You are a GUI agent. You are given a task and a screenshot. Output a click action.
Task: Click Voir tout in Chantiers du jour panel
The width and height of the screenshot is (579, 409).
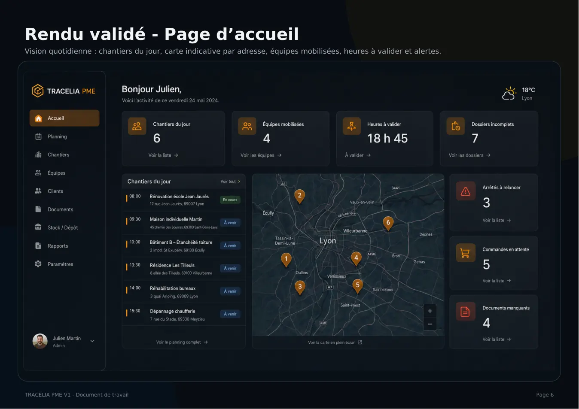coord(230,182)
